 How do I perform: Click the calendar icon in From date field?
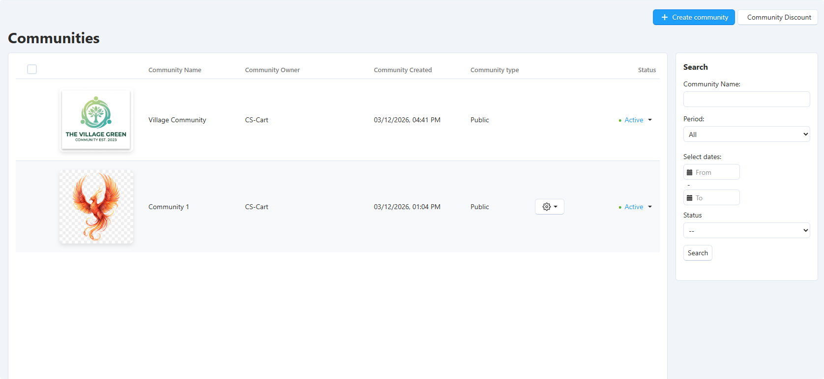pos(689,172)
